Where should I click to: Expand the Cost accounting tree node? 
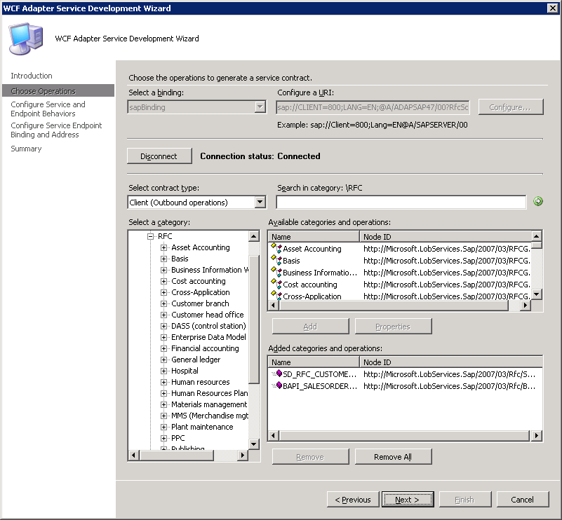pos(163,281)
